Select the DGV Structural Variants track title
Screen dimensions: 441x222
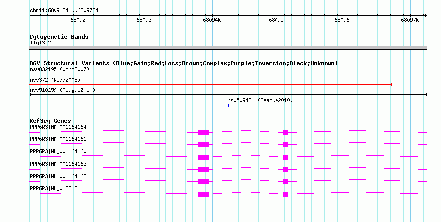coord(184,63)
